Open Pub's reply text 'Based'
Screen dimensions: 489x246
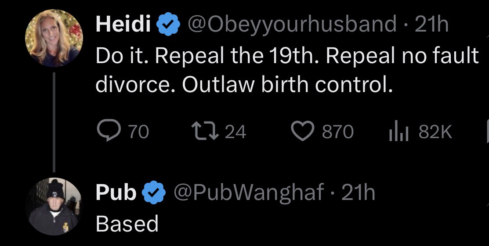pos(127,224)
